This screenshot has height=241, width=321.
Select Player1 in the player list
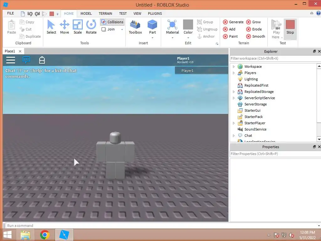tap(202, 71)
